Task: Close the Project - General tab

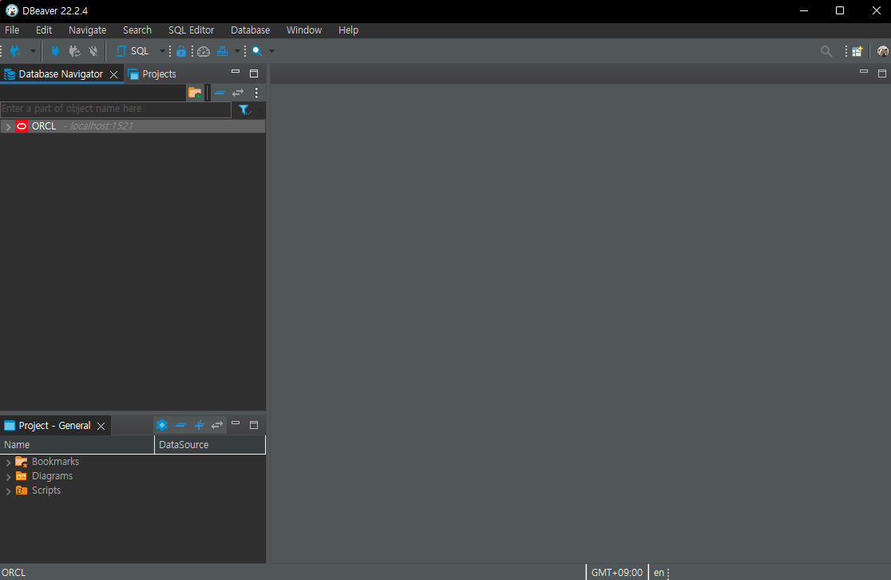Action: 101,426
